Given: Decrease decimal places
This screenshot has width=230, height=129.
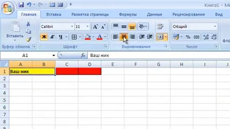Looking at the screenshot, I should tap(214, 37).
